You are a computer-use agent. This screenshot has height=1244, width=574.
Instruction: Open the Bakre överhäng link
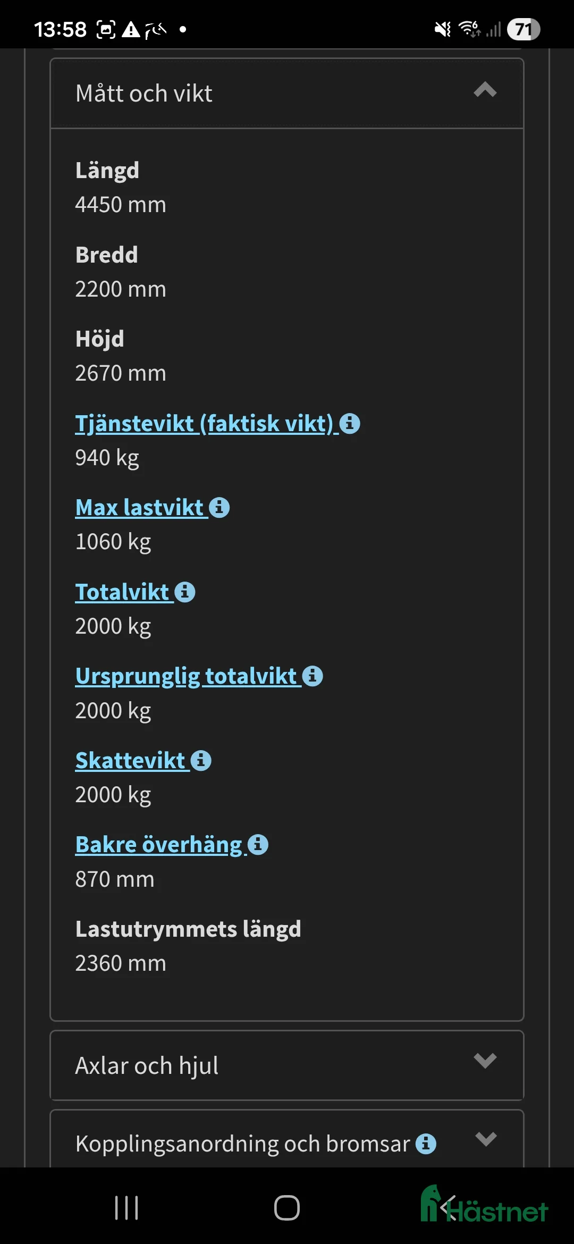(159, 845)
